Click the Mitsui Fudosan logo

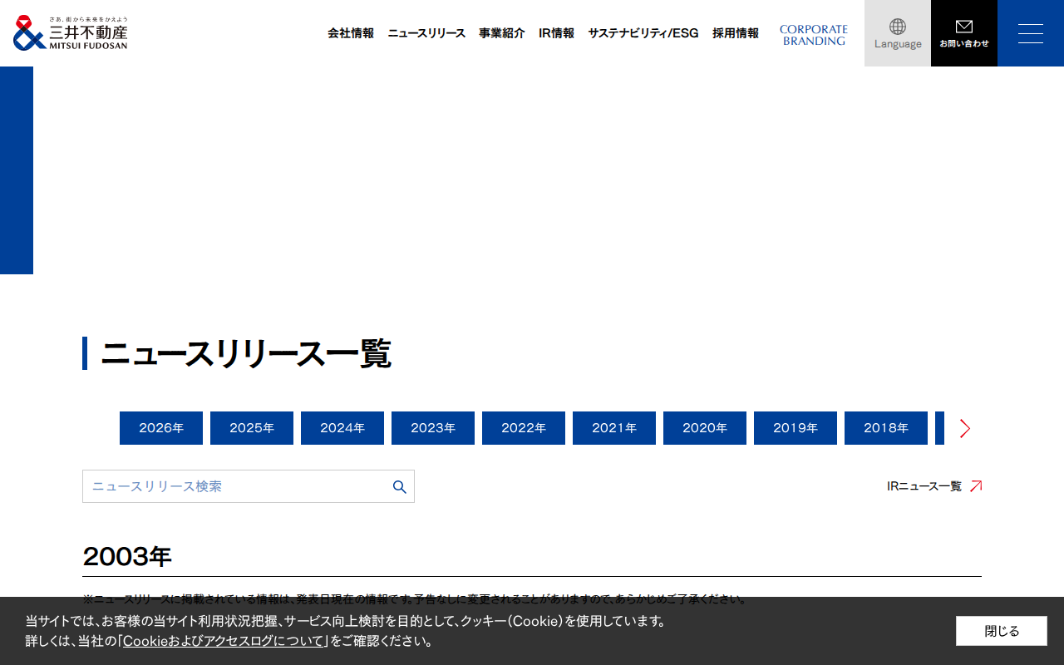(71, 33)
